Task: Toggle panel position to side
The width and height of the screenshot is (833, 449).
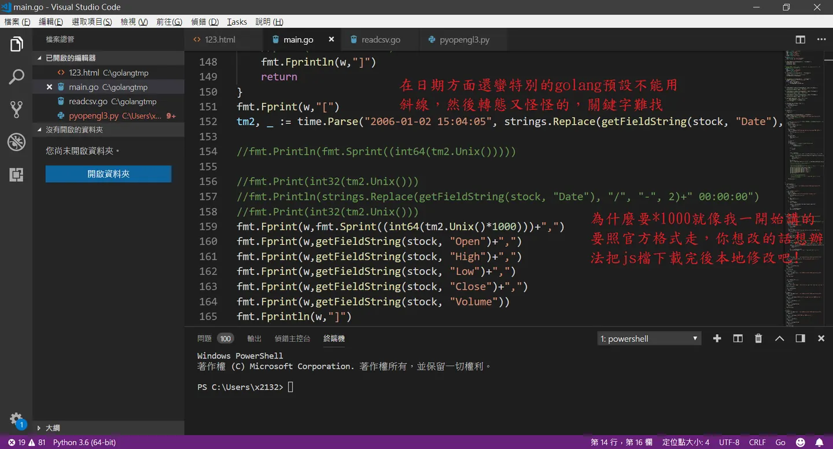Action: [800, 338]
